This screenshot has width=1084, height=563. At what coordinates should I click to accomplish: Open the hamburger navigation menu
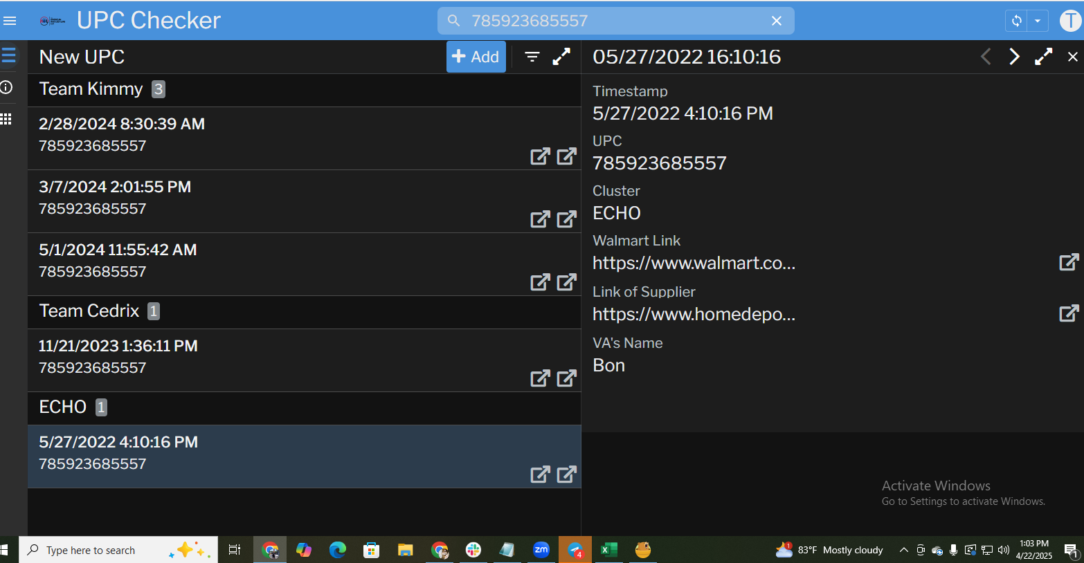point(10,21)
